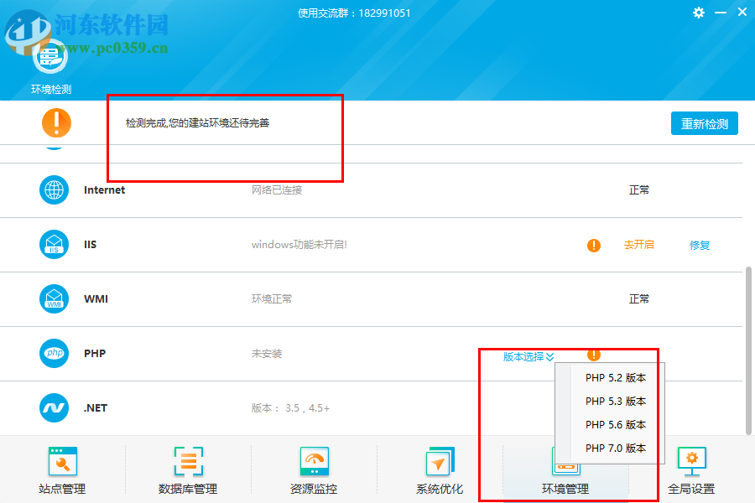Open 系统优化 system optimization
The image size is (755, 503).
pos(439,470)
